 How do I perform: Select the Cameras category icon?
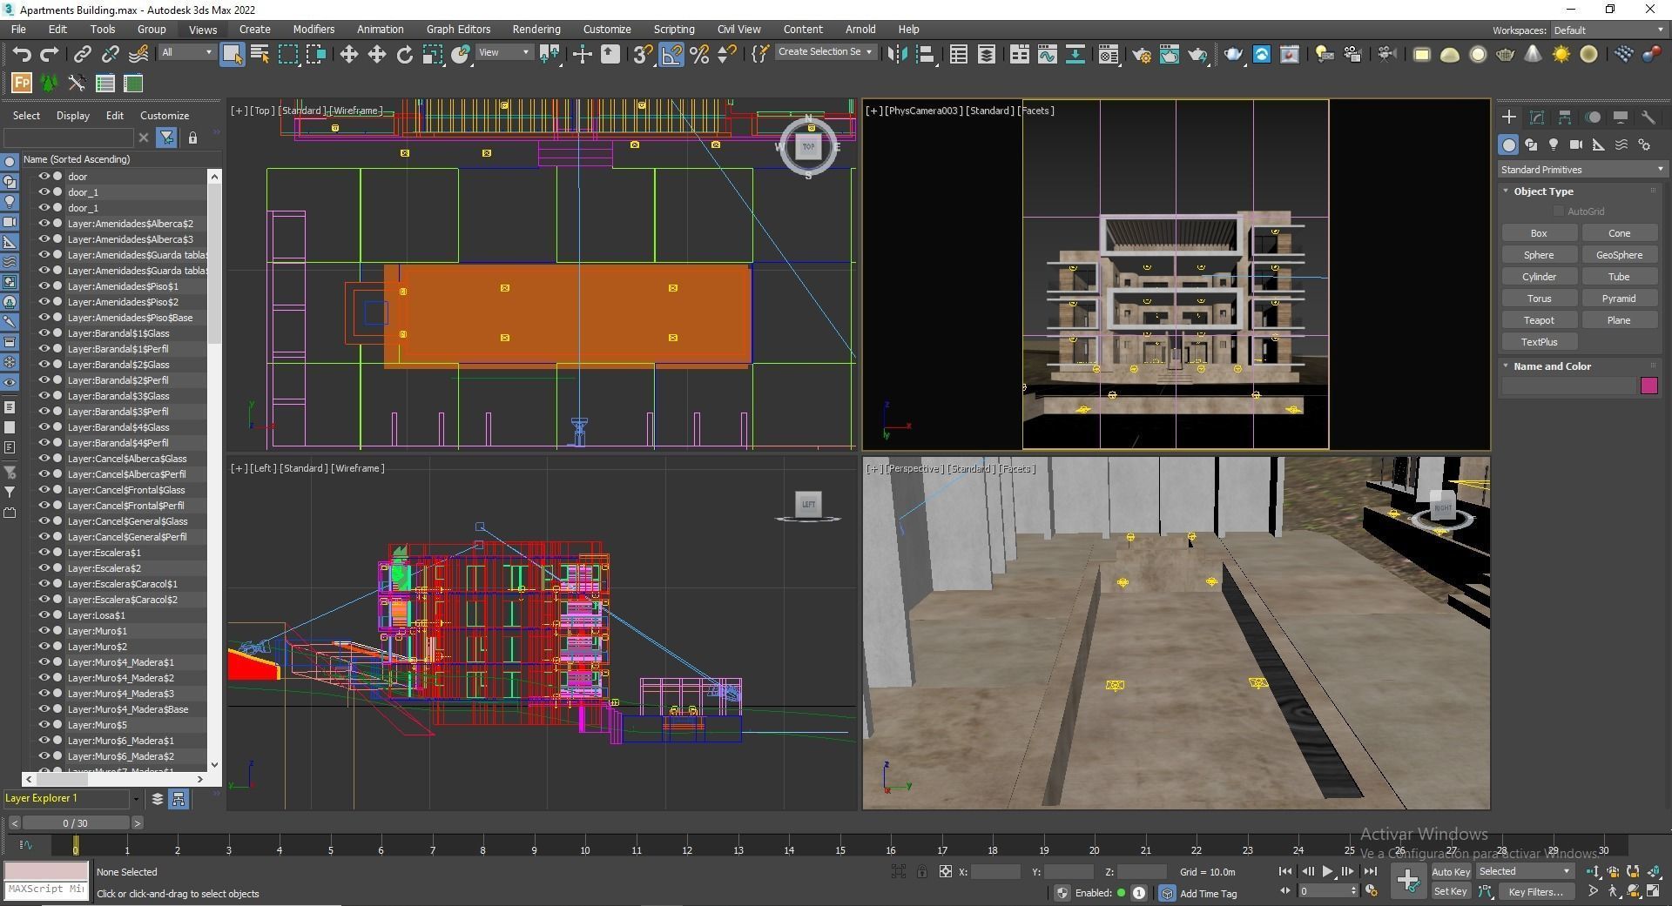(x=1576, y=144)
